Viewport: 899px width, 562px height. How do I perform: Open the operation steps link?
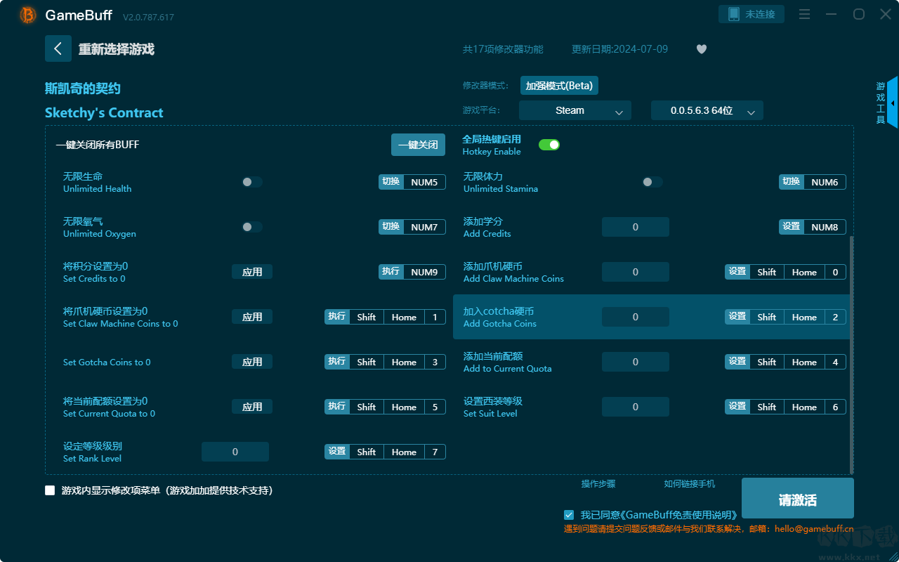[x=598, y=484]
